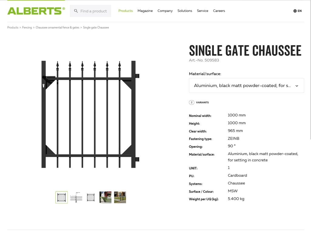Screen dimensions: 311x233
Task: Open the Products menu
Action: pyautogui.click(x=125, y=11)
